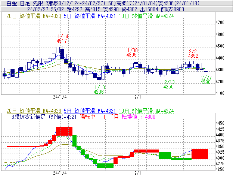Click the upper chart's 2/1 date axis label
The width and height of the screenshot is (233, 178).
tap(138, 97)
